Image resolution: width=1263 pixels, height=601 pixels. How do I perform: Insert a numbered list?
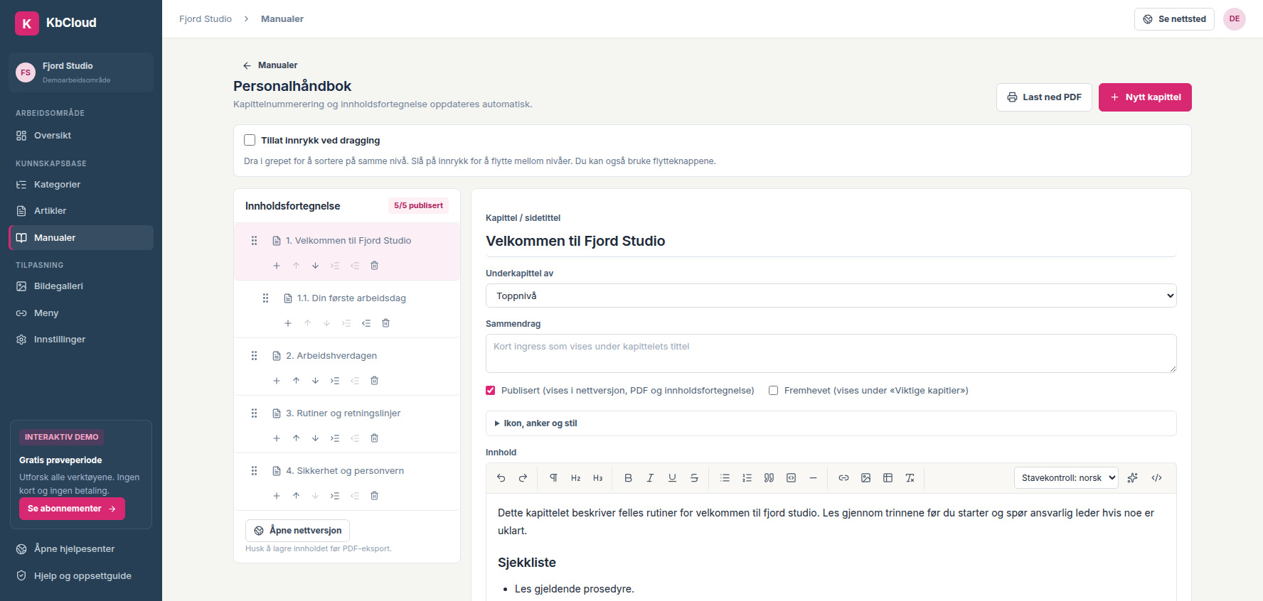pos(747,478)
